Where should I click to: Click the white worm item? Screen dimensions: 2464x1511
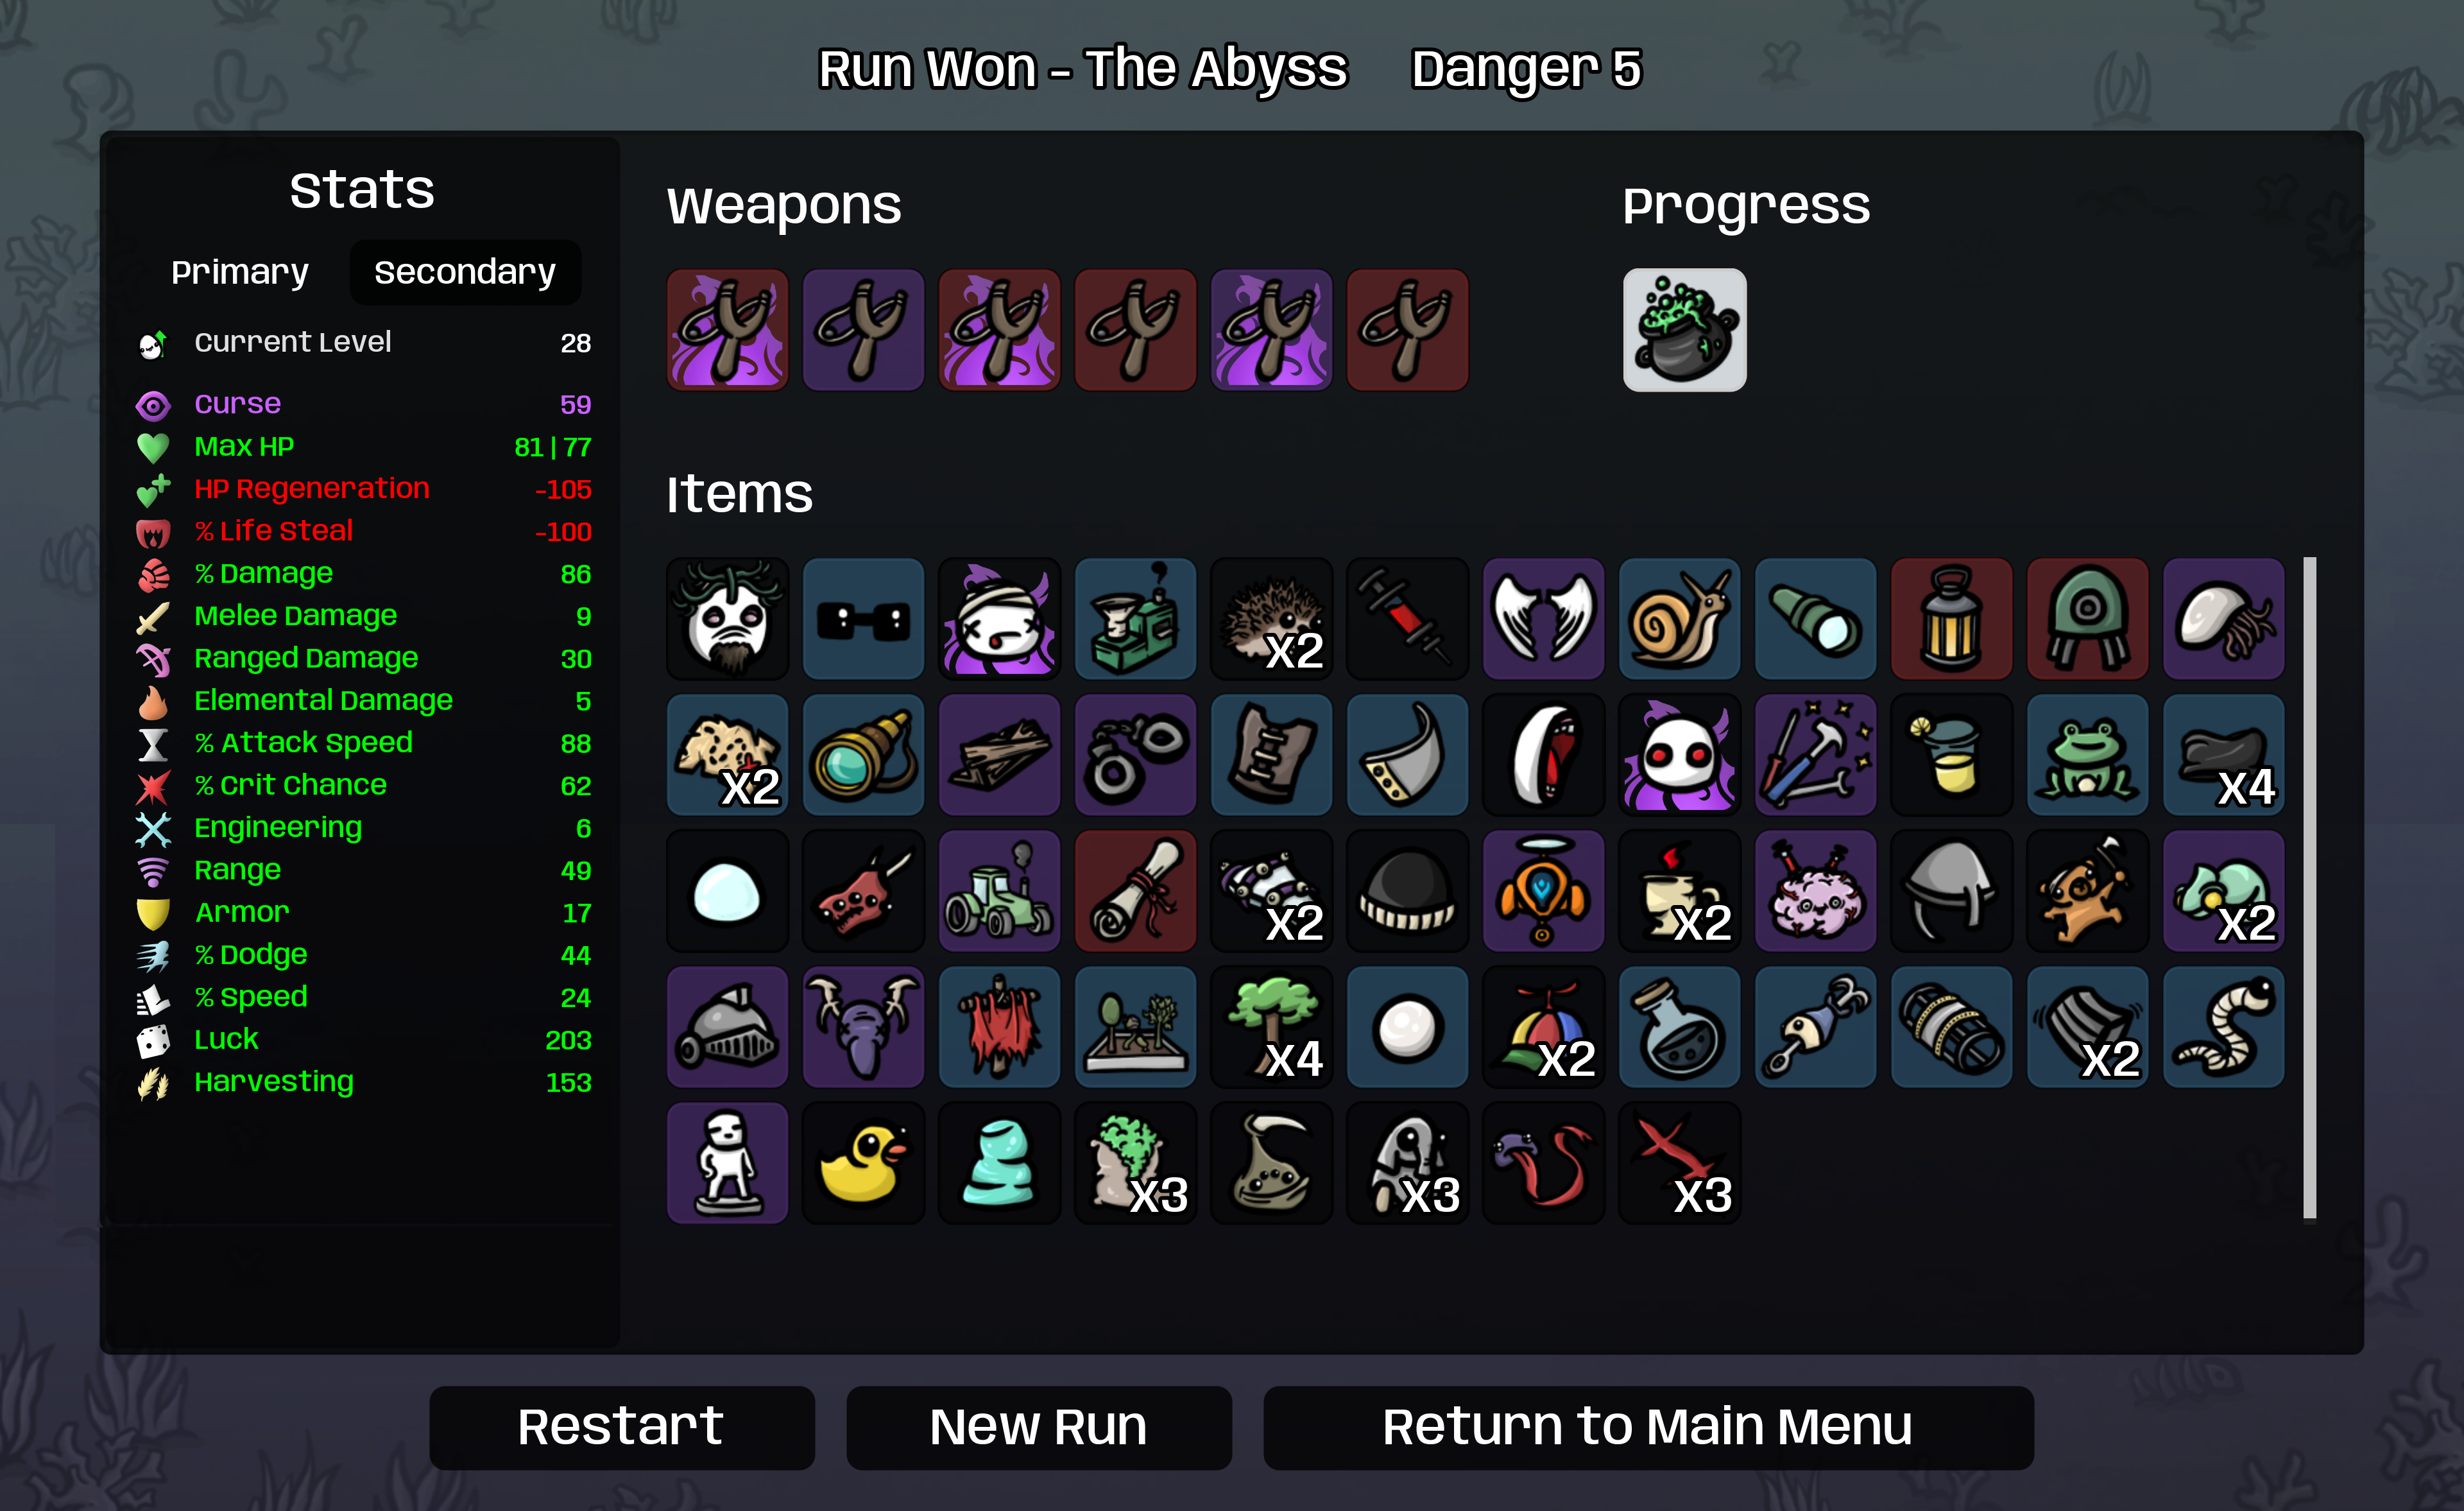coord(2223,1026)
